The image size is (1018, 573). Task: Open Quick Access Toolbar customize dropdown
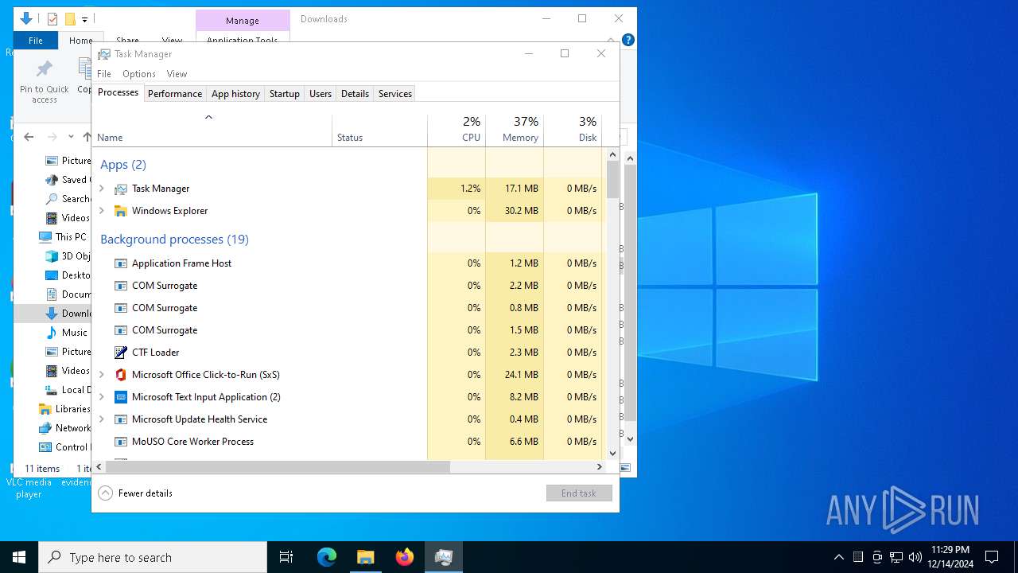tap(84, 19)
